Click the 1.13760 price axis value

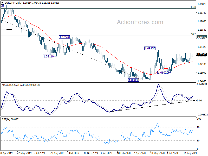tap(202, 13)
